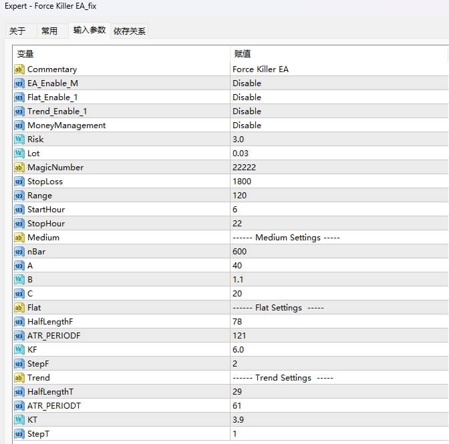This screenshot has height=444, width=449.
Task: Click the string icon beside Trend
Action: (19, 378)
